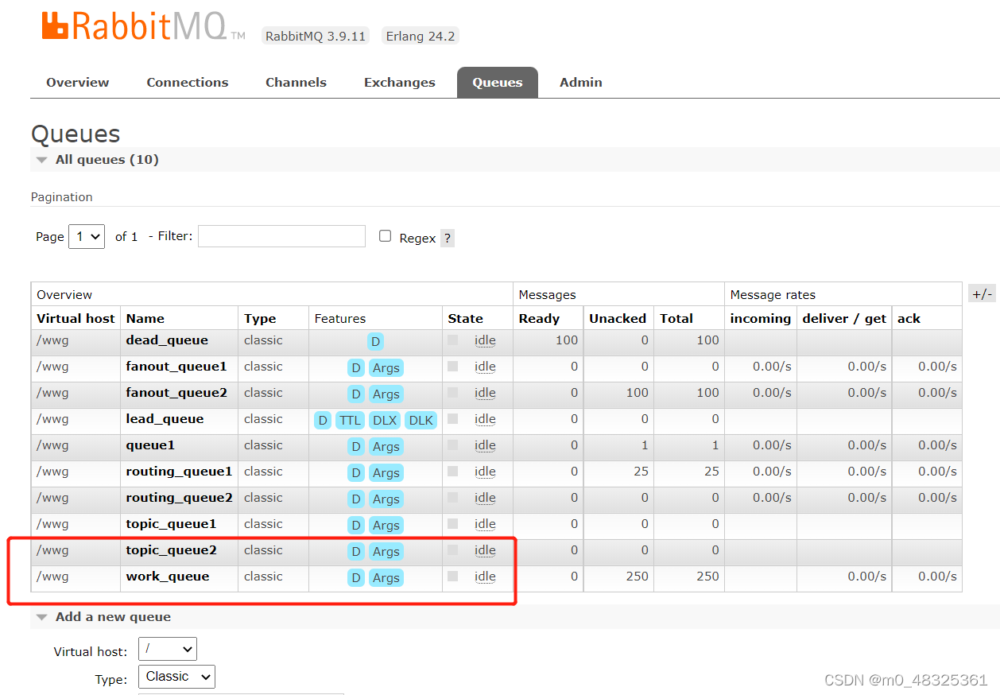Click the TTL badge for lead_queue
The image size is (1000, 695).
pyautogui.click(x=350, y=421)
